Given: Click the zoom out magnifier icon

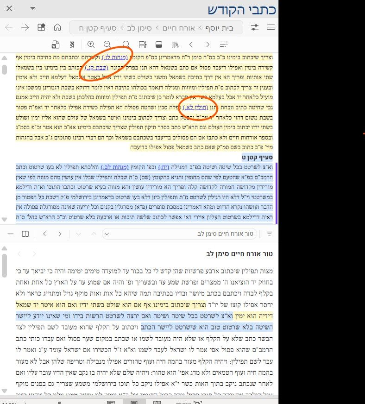Looking at the screenshot, I should [x=107, y=44].
